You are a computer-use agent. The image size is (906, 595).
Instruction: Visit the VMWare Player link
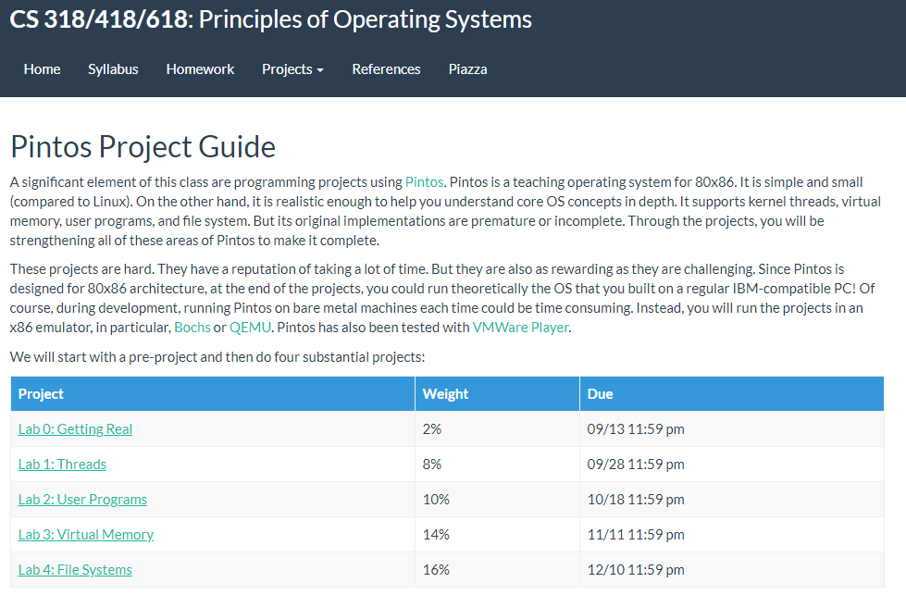[x=520, y=328]
